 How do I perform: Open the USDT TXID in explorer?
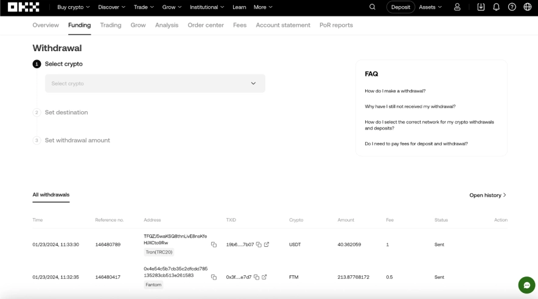coord(267,245)
